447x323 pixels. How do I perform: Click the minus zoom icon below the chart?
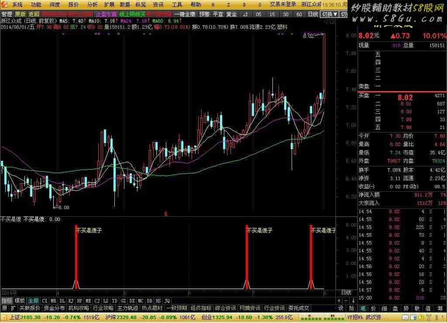[345, 301]
